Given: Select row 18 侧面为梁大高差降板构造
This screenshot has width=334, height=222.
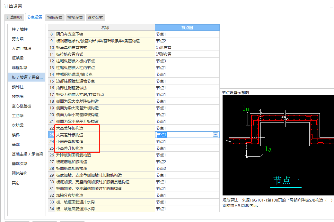Looking at the screenshot, I should click(105, 101).
